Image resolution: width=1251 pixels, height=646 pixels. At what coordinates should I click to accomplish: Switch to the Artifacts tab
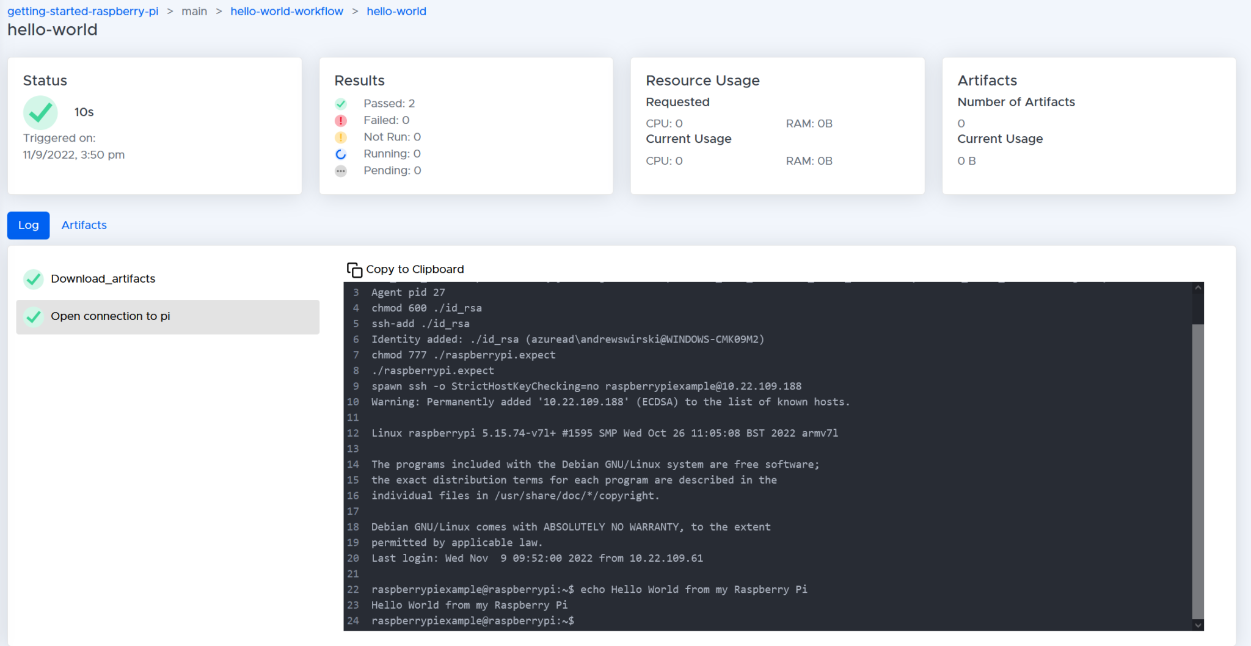point(84,225)
